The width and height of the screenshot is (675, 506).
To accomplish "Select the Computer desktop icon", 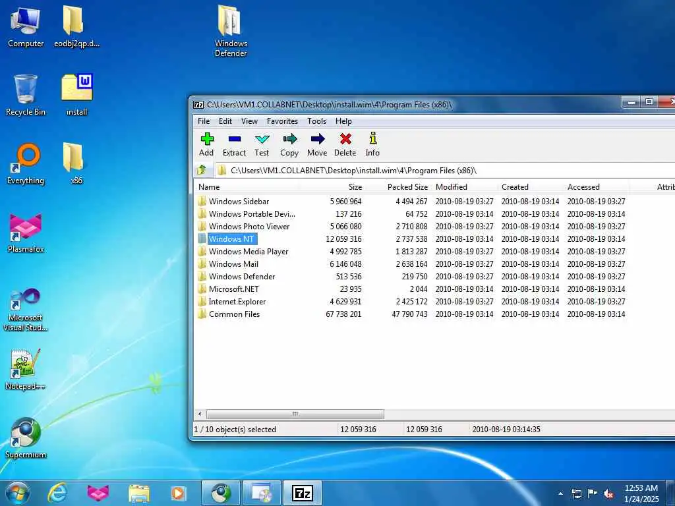I will coord(26,26).
